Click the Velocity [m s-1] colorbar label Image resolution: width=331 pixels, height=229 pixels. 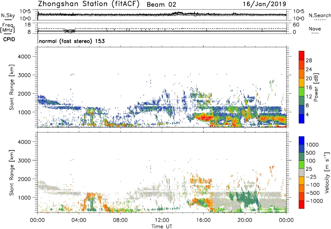326,172
